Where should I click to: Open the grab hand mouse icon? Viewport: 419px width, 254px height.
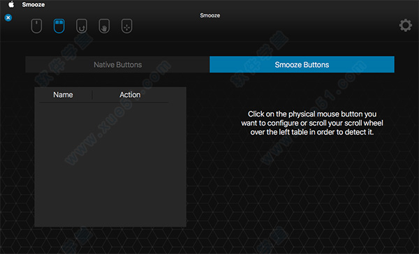(x=104, y=27)
